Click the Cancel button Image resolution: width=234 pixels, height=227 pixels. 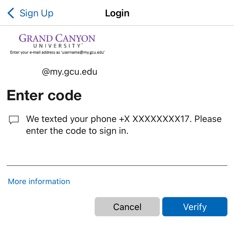click(x=127, y=207)
